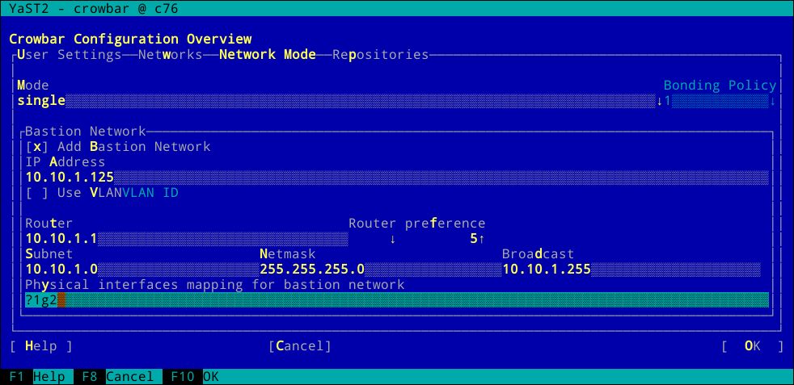Confirm with the OK button
Screen dimensions: 794x385
tap(752, 346)
